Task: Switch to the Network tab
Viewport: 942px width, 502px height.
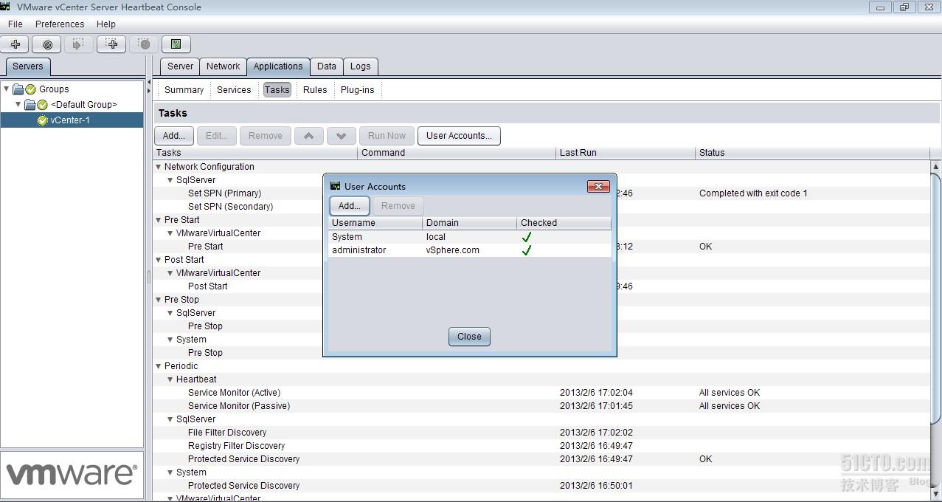Action: 223,66
